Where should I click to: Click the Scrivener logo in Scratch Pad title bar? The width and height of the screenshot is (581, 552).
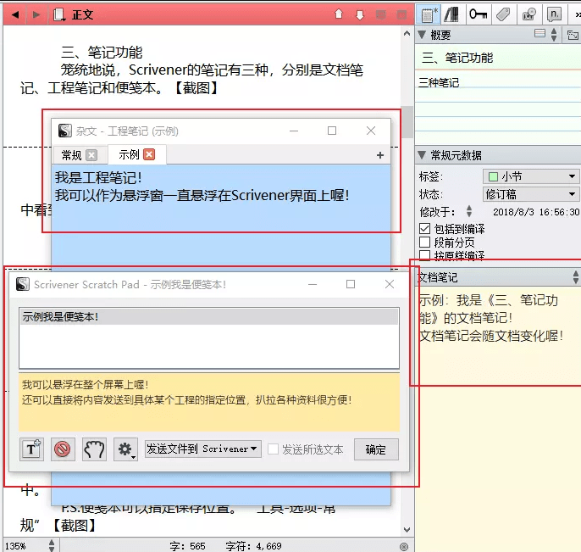point(23,285)
